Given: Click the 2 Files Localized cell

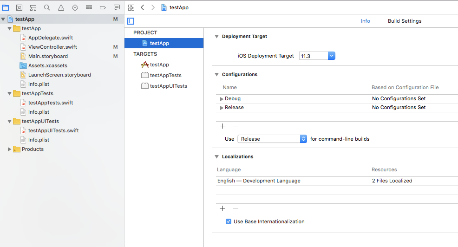Looking at the screenshot, I should tap(392, 181).
